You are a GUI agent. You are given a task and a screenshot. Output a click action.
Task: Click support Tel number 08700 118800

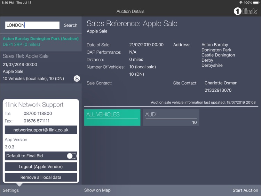point(38,114)
